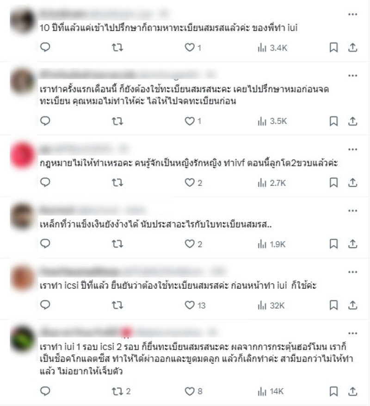The height and width of the screenshot is (406, 370).
Task: Share the tweet with 14K views
Action: coord(353,391)
